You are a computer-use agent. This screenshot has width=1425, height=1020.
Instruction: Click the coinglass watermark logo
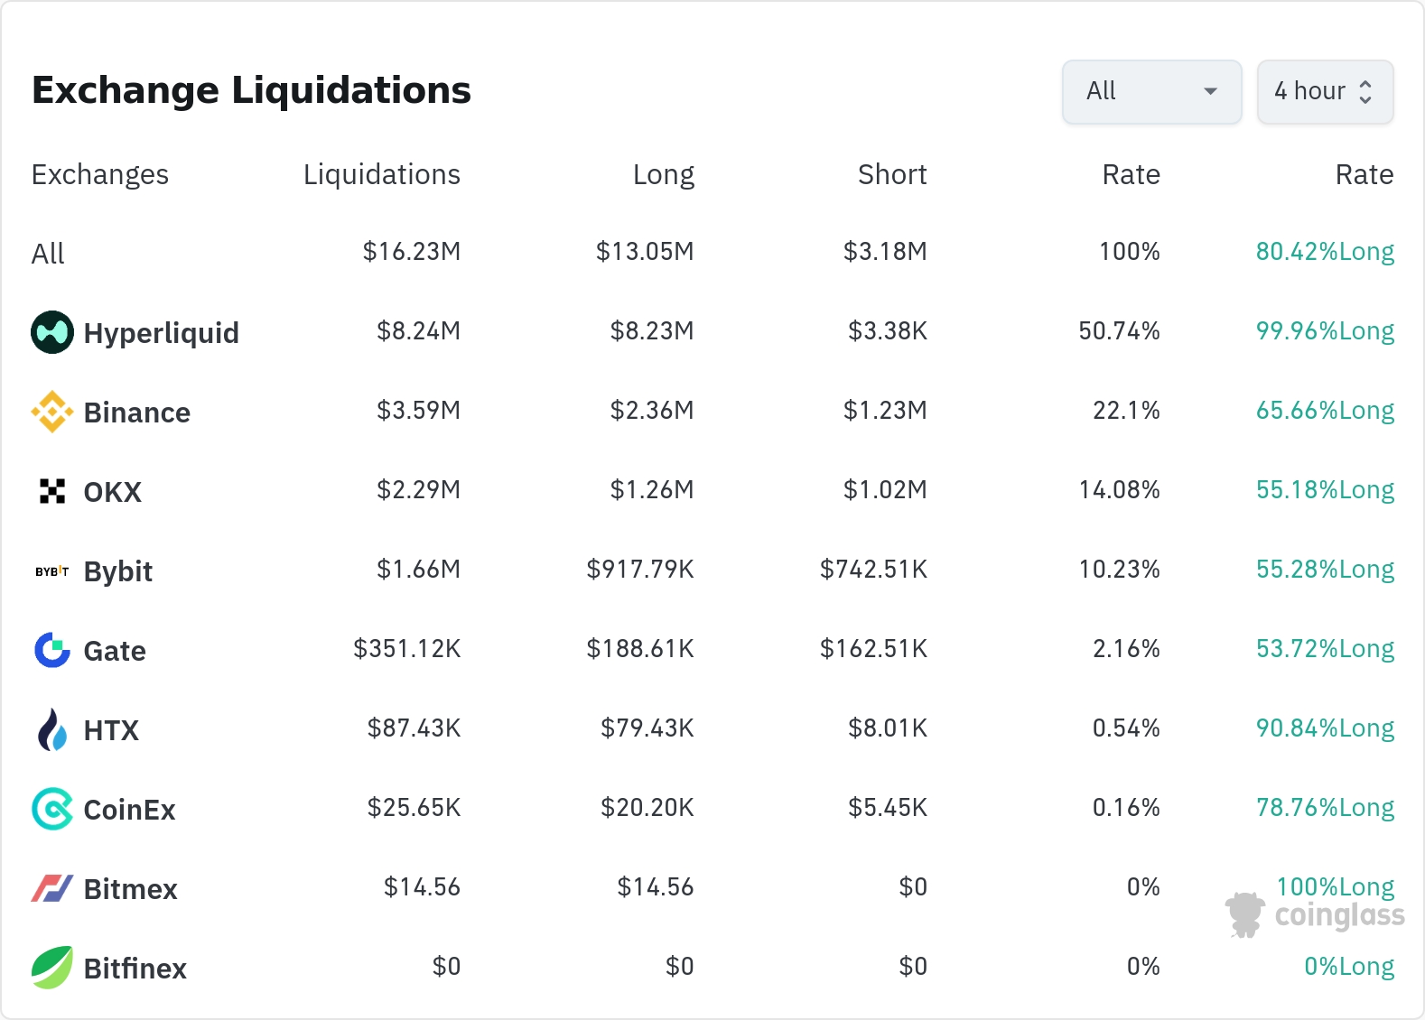pyautogui.click(x=1316, y=915)
